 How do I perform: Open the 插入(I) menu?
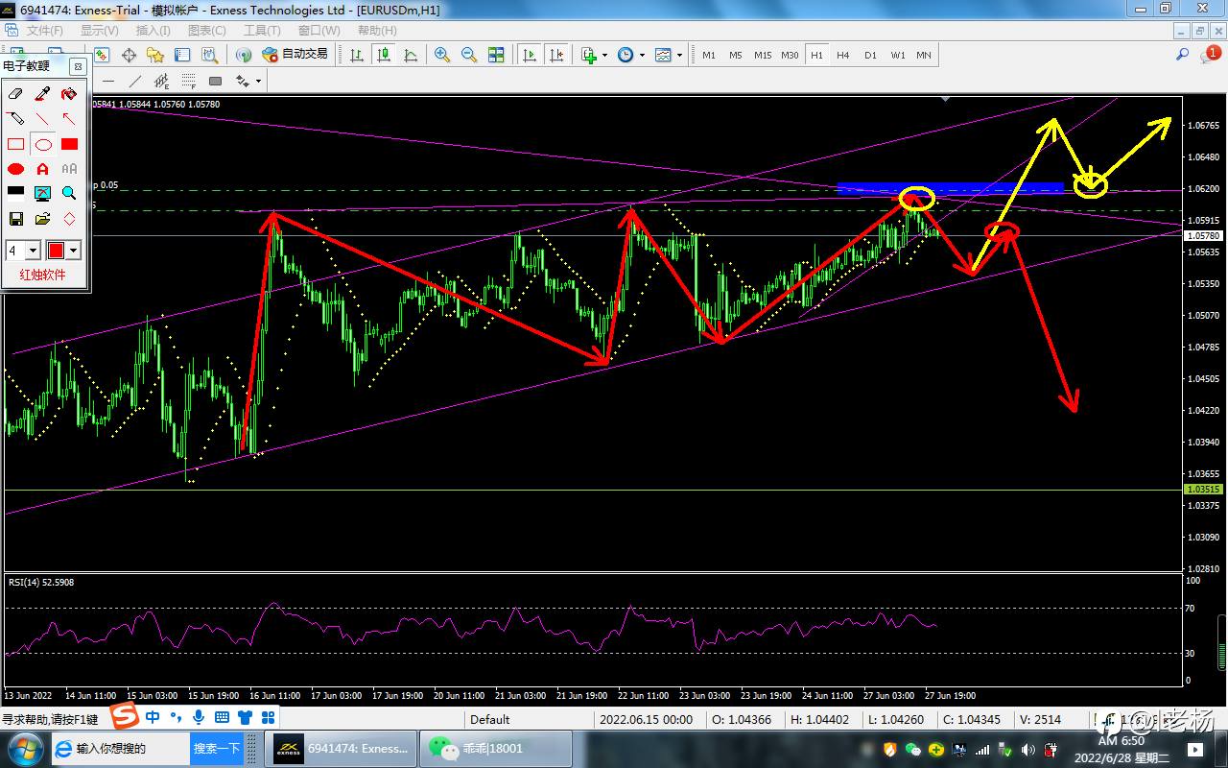pyautogui.click(x=153, y=30)
